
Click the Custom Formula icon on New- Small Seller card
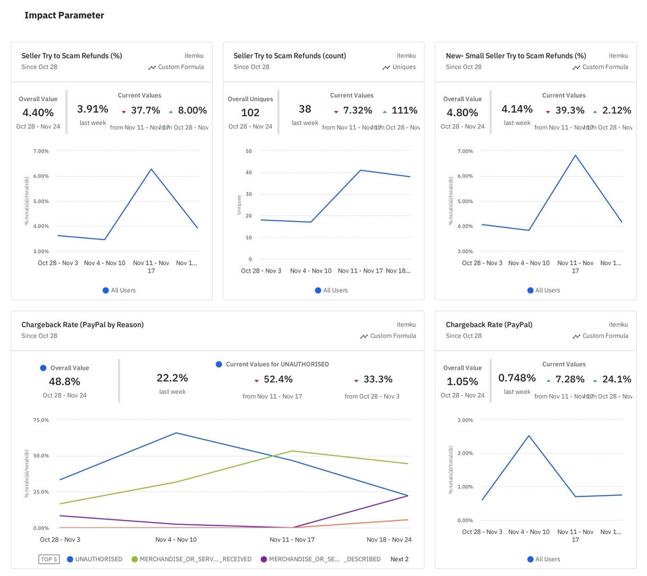[x=577, y=67]
